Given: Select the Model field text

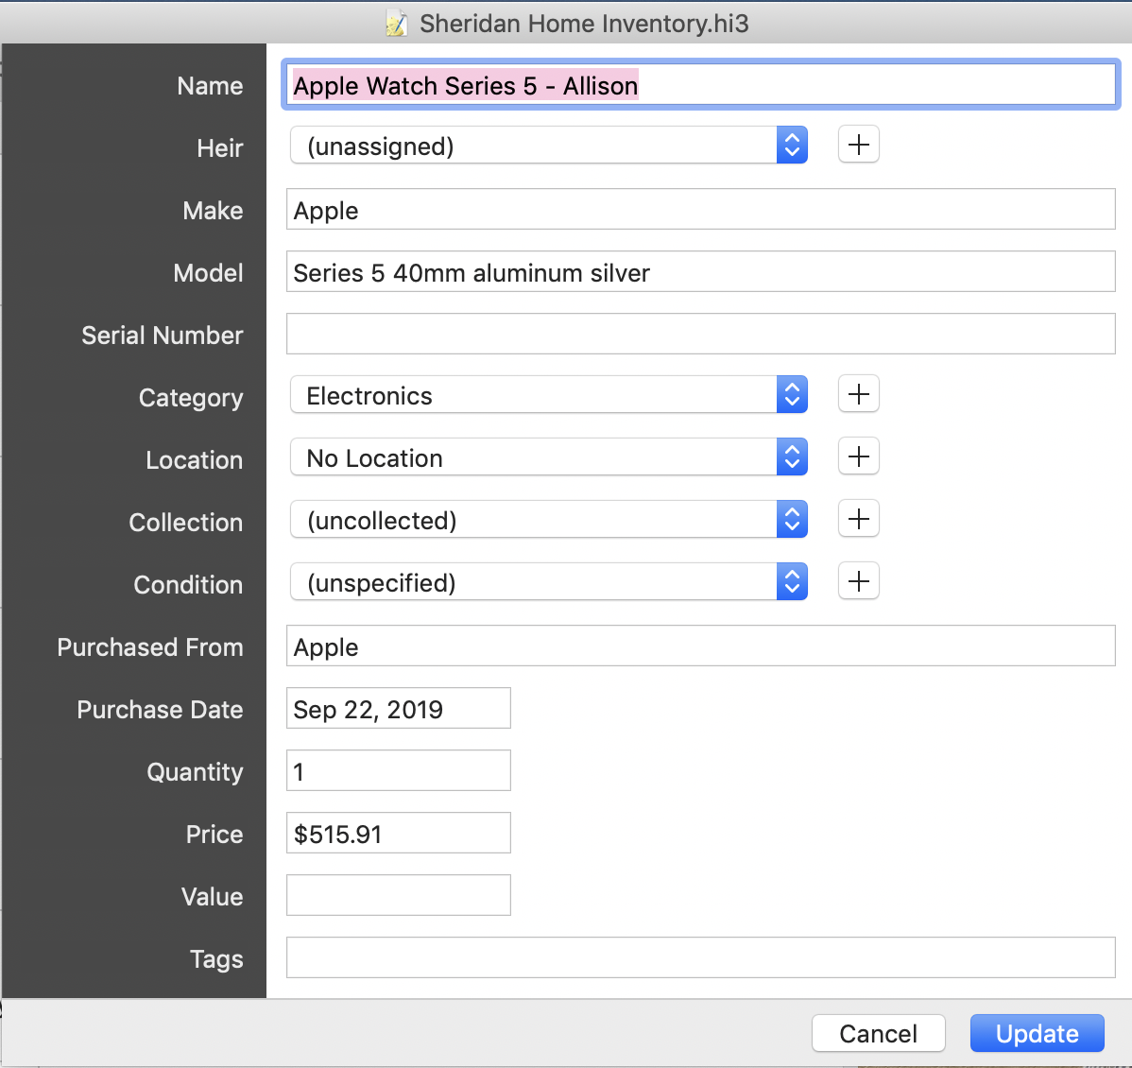Looking at the screenshot, I should (699, 272).
